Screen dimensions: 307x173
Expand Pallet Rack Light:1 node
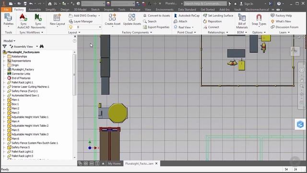(x=4, y=82)
